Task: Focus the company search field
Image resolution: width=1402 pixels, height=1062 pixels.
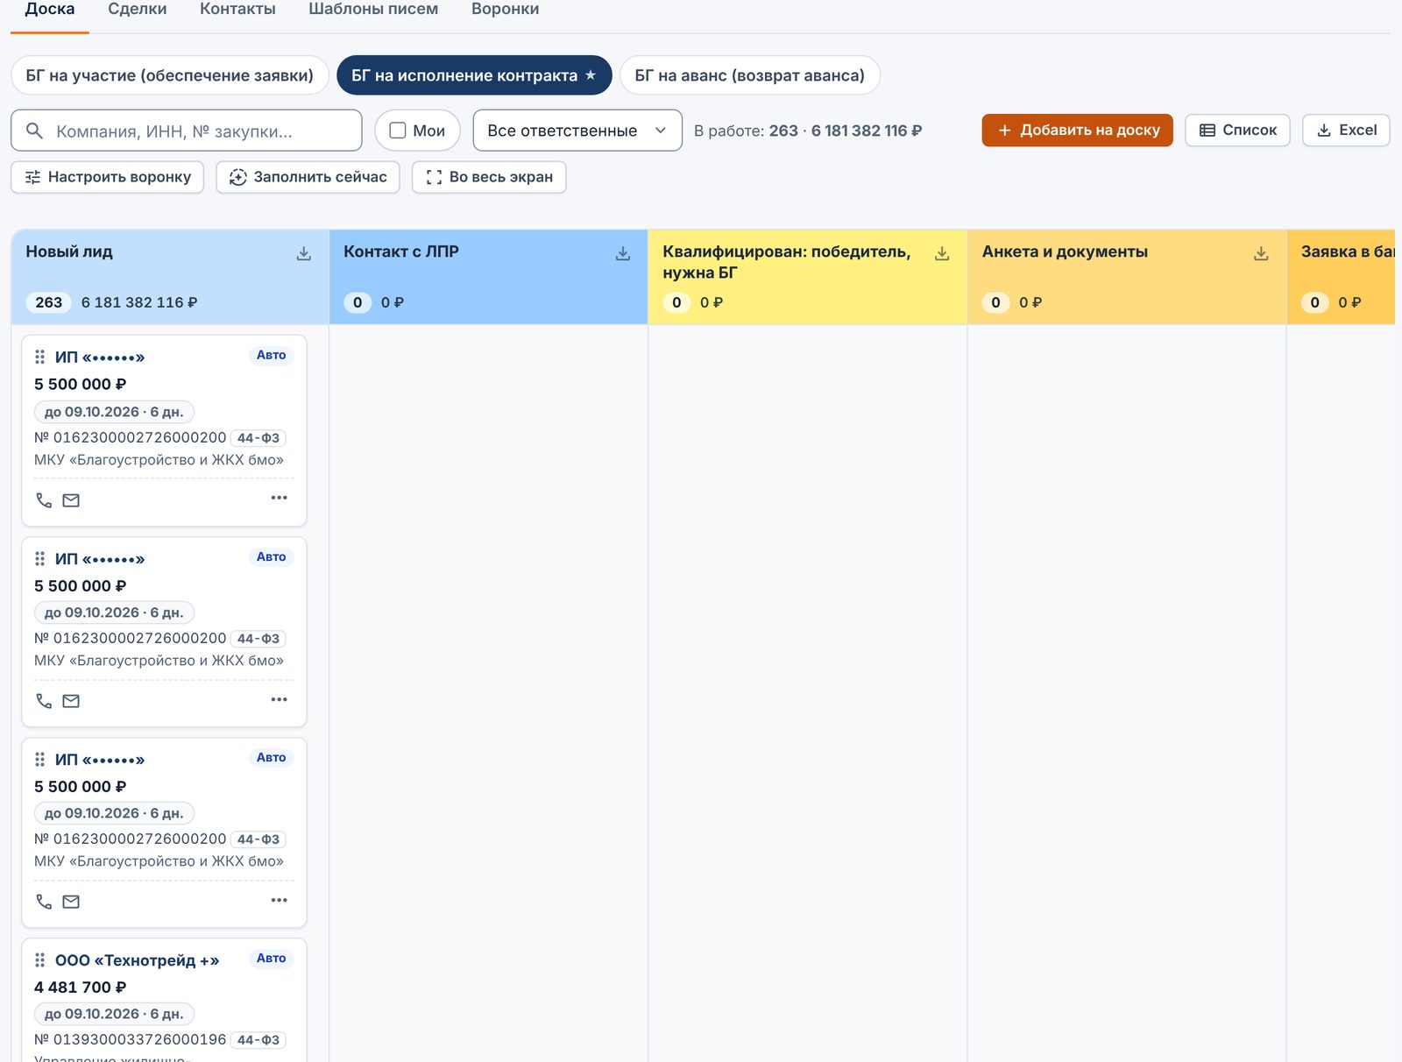Action: point(187,131)
